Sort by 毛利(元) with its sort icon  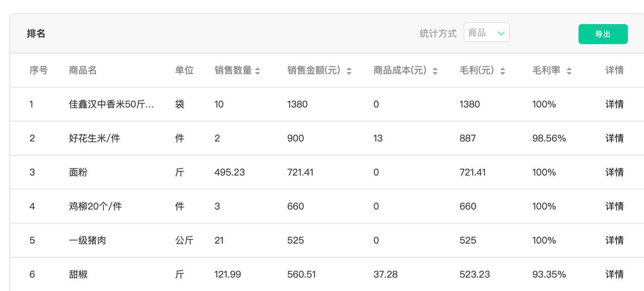click(503, 71)
